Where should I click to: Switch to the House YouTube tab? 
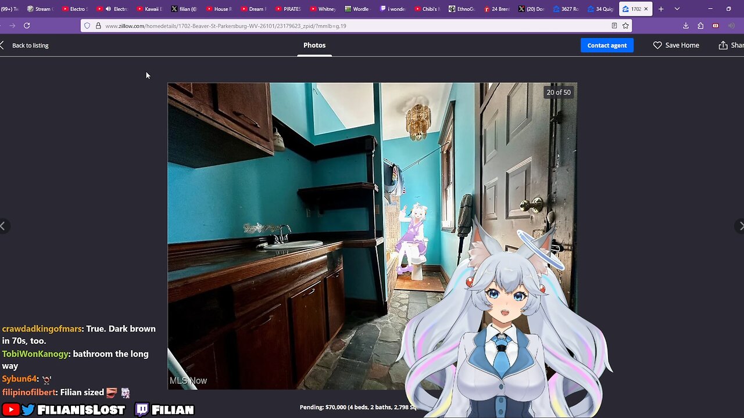point(219,9)
